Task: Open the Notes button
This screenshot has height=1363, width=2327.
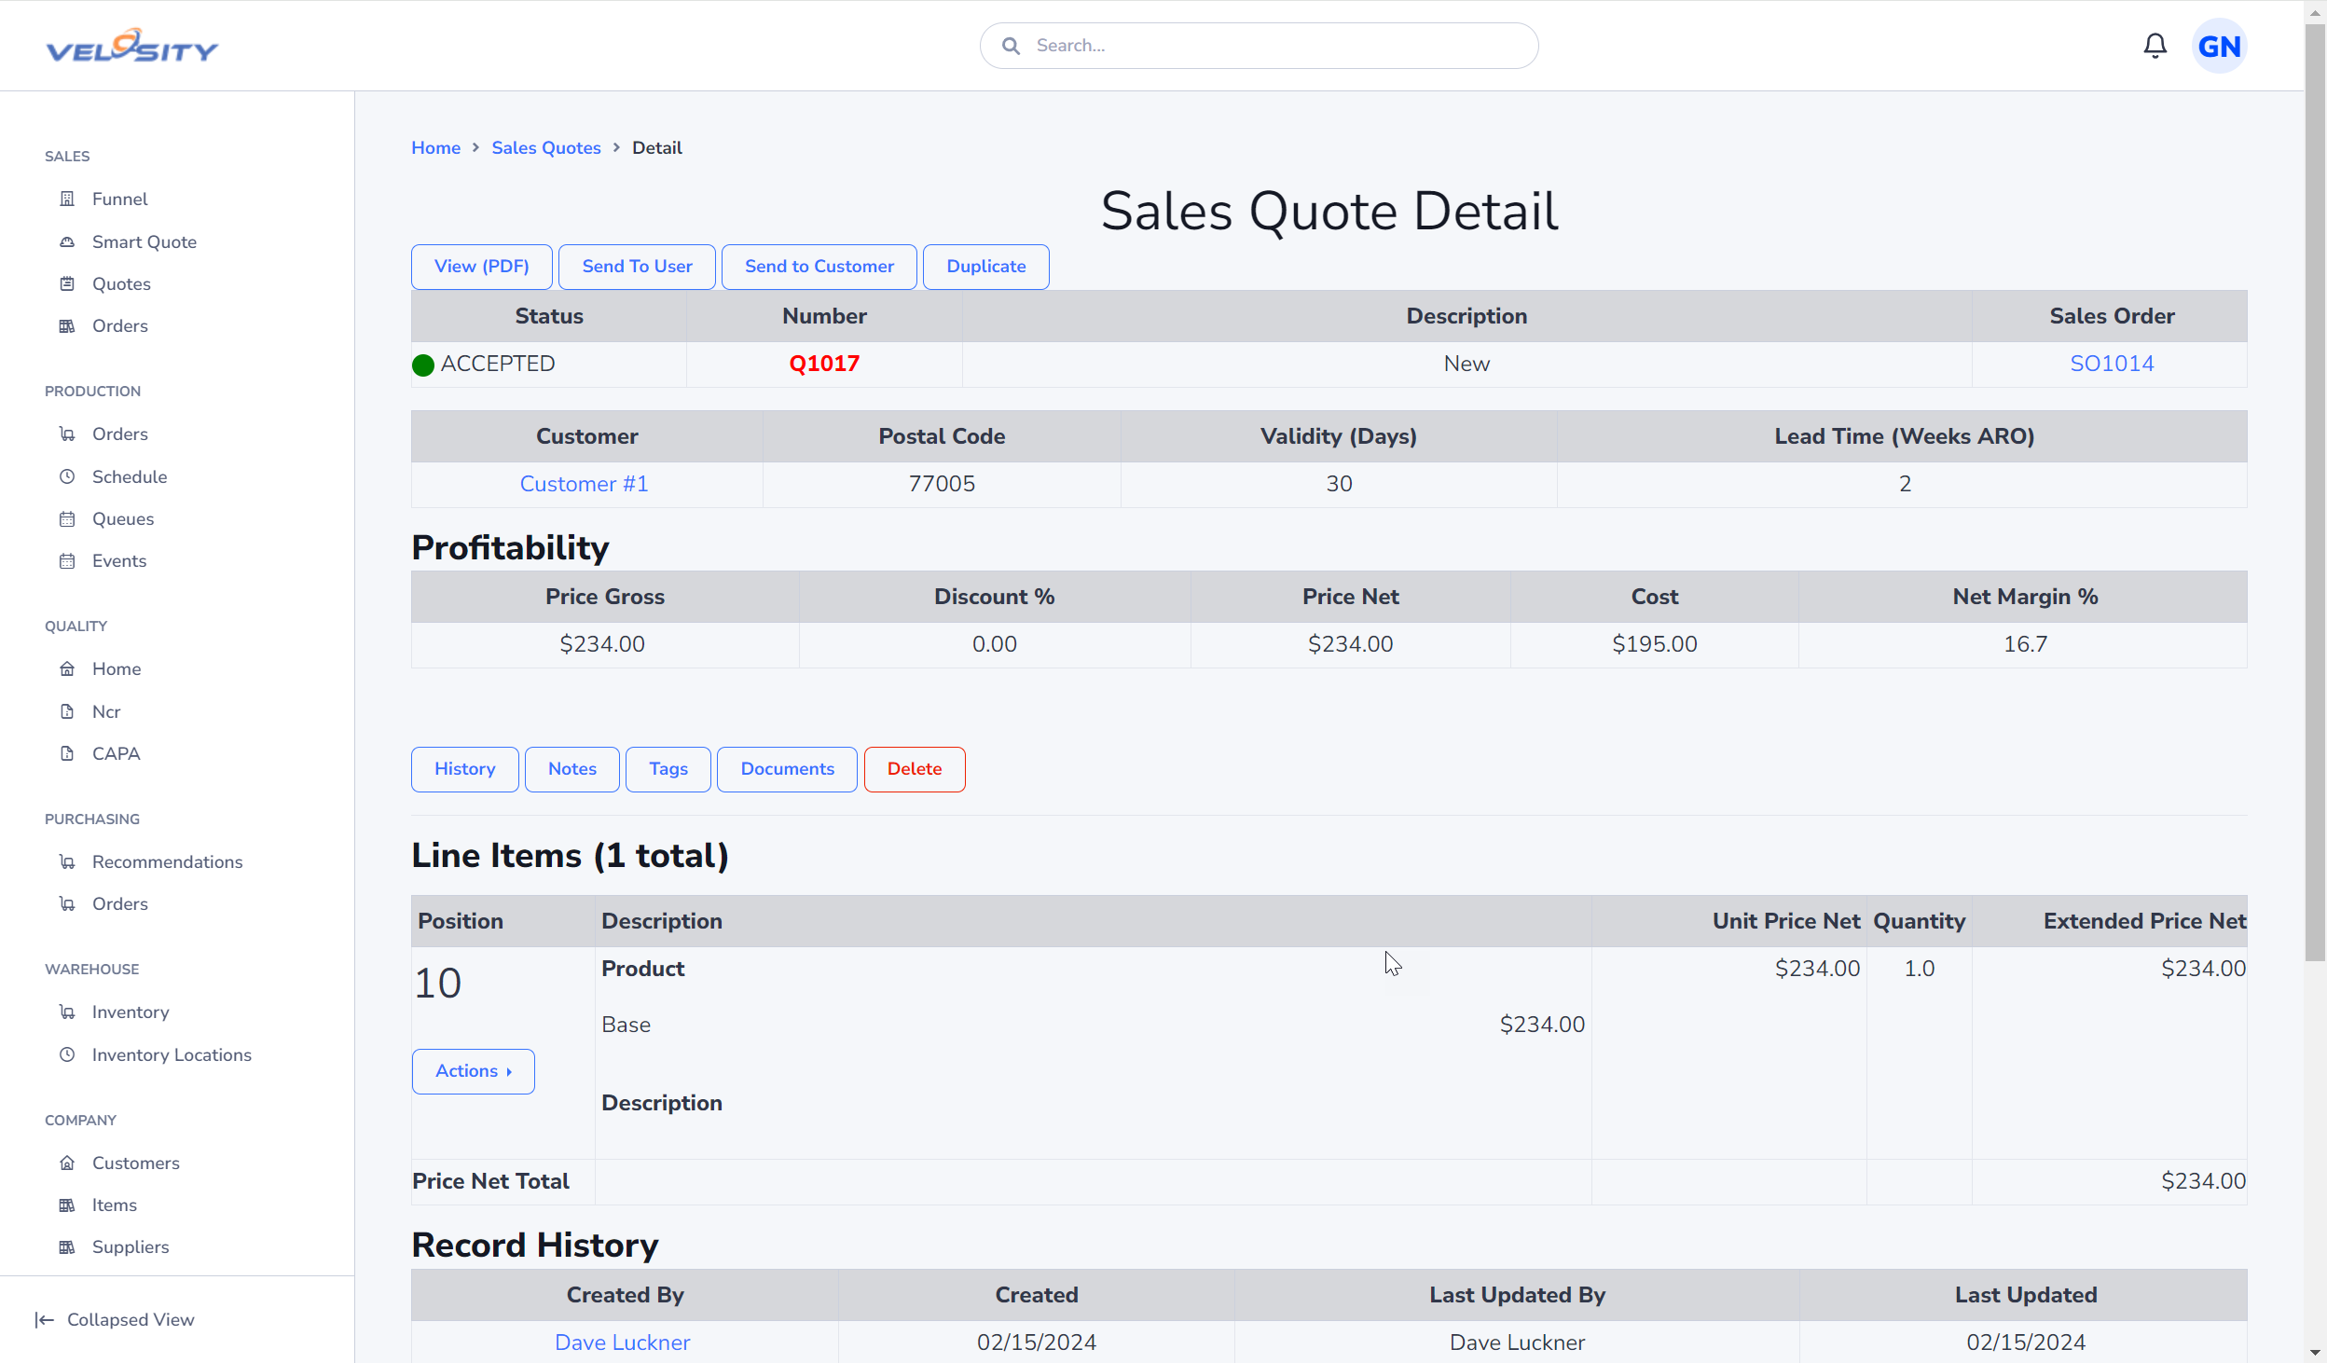Action: pos(572,769)
